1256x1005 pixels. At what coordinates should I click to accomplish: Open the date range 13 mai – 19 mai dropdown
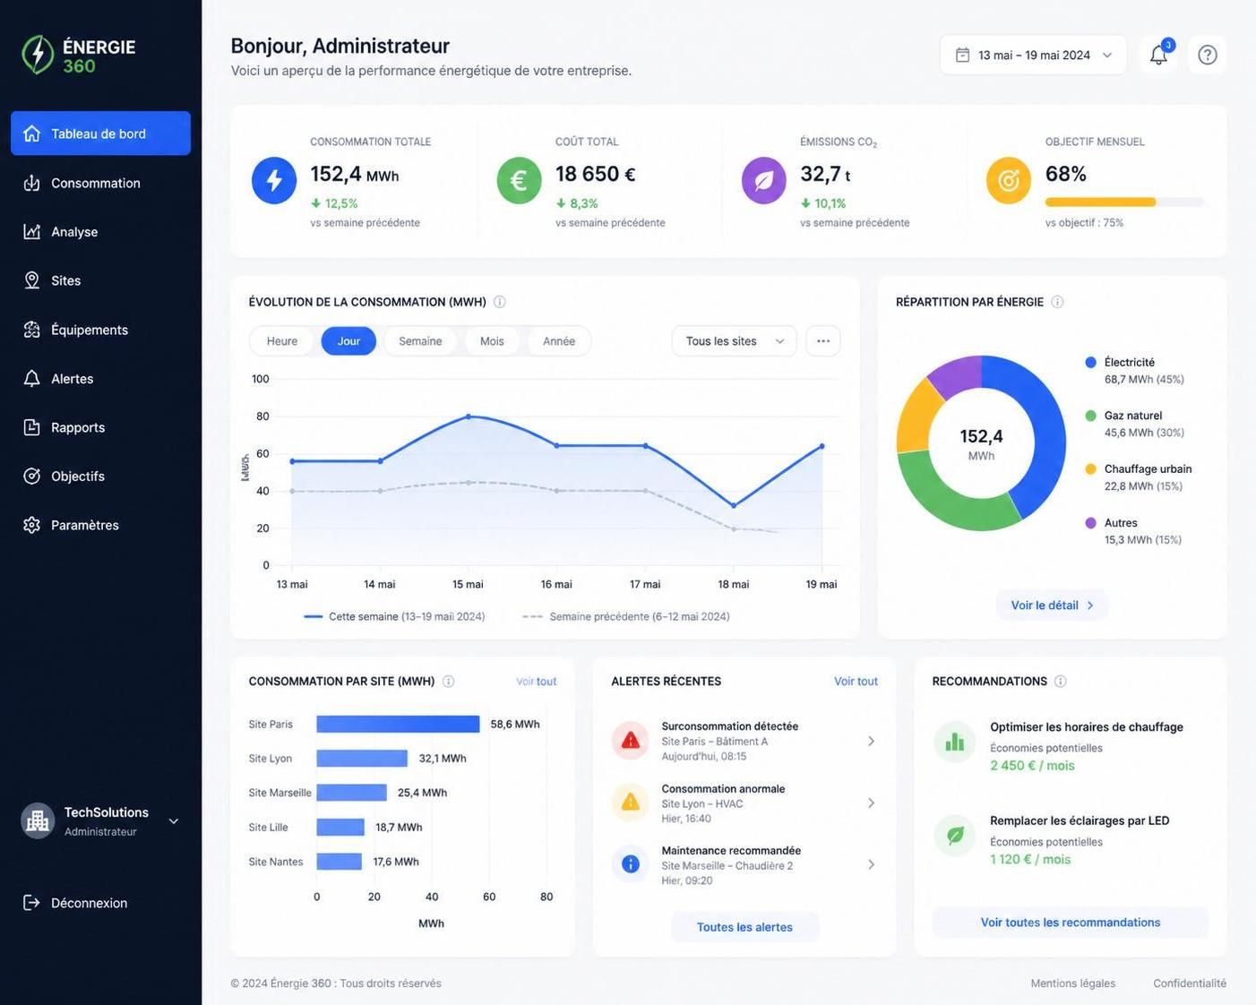[x=1033, y=56]
